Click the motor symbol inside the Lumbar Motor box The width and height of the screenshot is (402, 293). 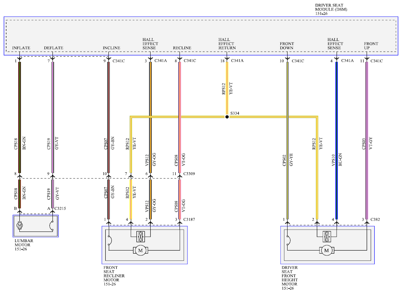[19, 225]
